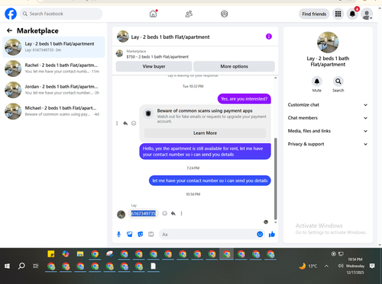382x284 pixels.
Task: Expand Media, files and links section
Action: (x=328, y=131)
